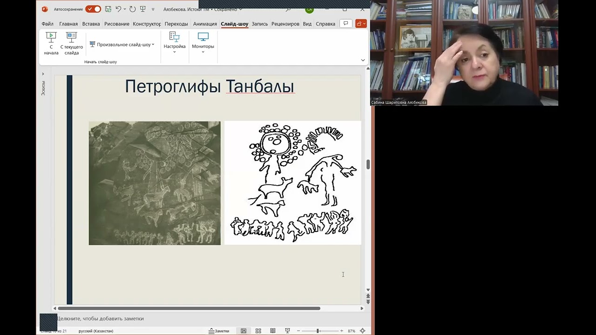Click the horizontal scrollbar under the slide
Viewport: 596px width, 335px height.
click(189, 308)
